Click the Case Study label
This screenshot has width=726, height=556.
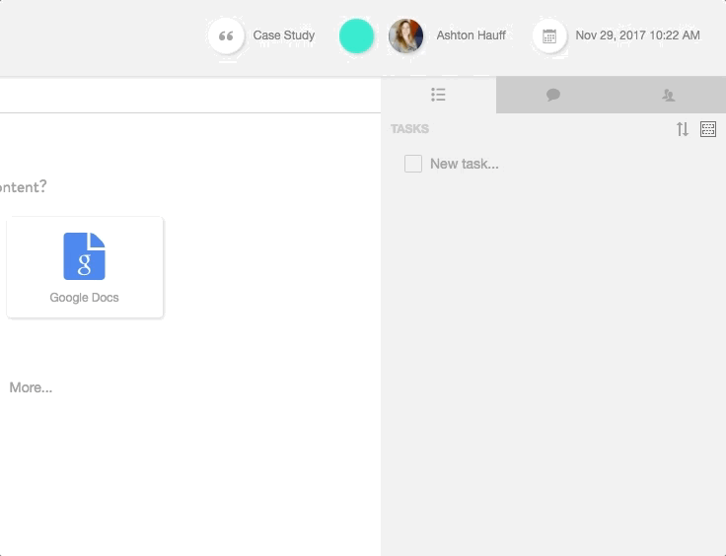284,35
